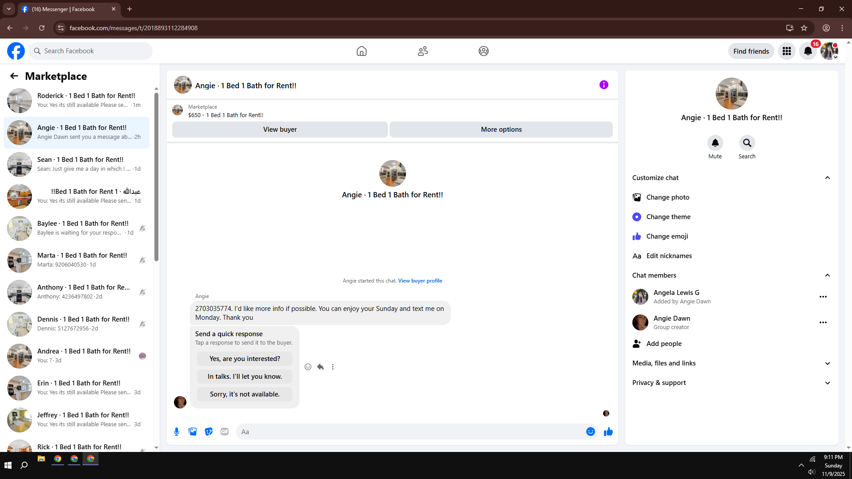The width and height of the screenshot is (852, 479).
Task: Click the group photo in the info panel
Action: click(x=732, y=94)
